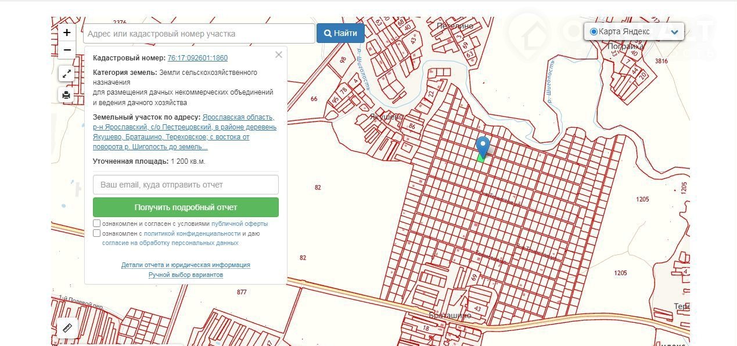Expand the map layer dropdown chevron
The width and height of the screenshot is (737, 346).
tap(674, 32)
